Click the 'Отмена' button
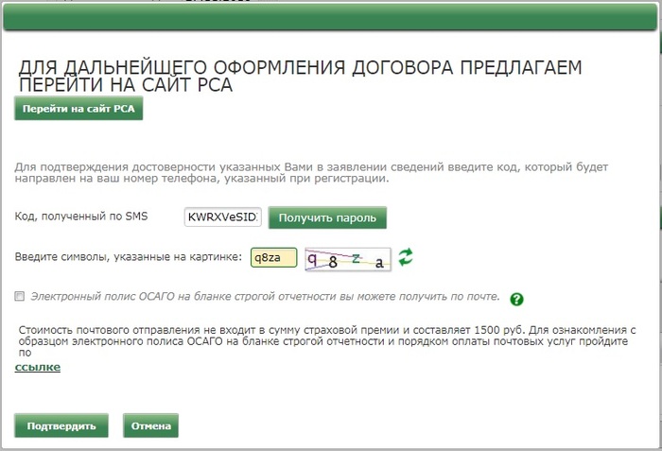The height and width of the screenshot is (451, 662). click(x=150, y=425)
